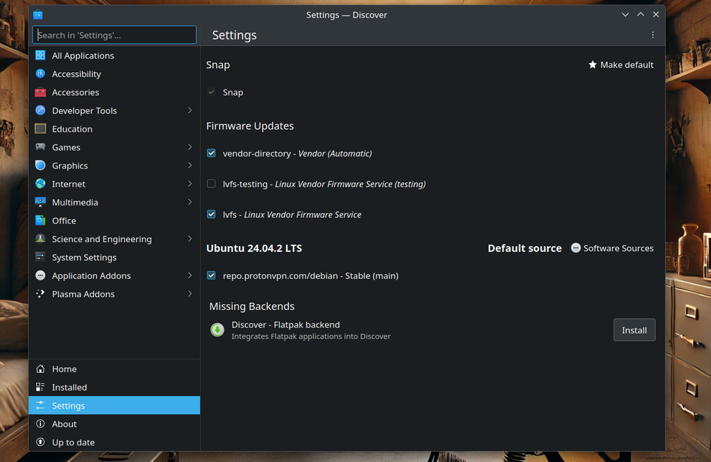Screen dimensions: 711x462
Task: Expand the Plasma Addons chevron
Action: click(x=190, y=293)
